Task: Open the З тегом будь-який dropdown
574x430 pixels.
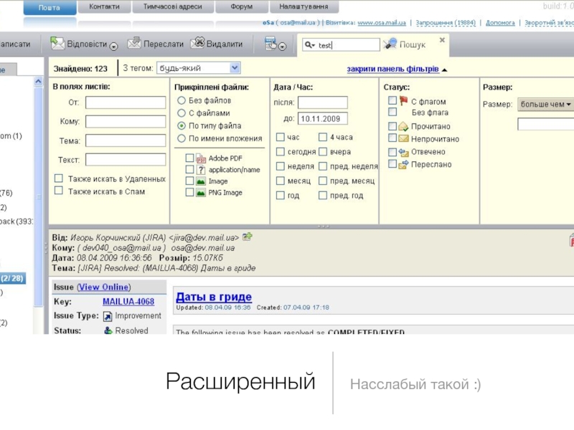Action: tap(197, 68)
